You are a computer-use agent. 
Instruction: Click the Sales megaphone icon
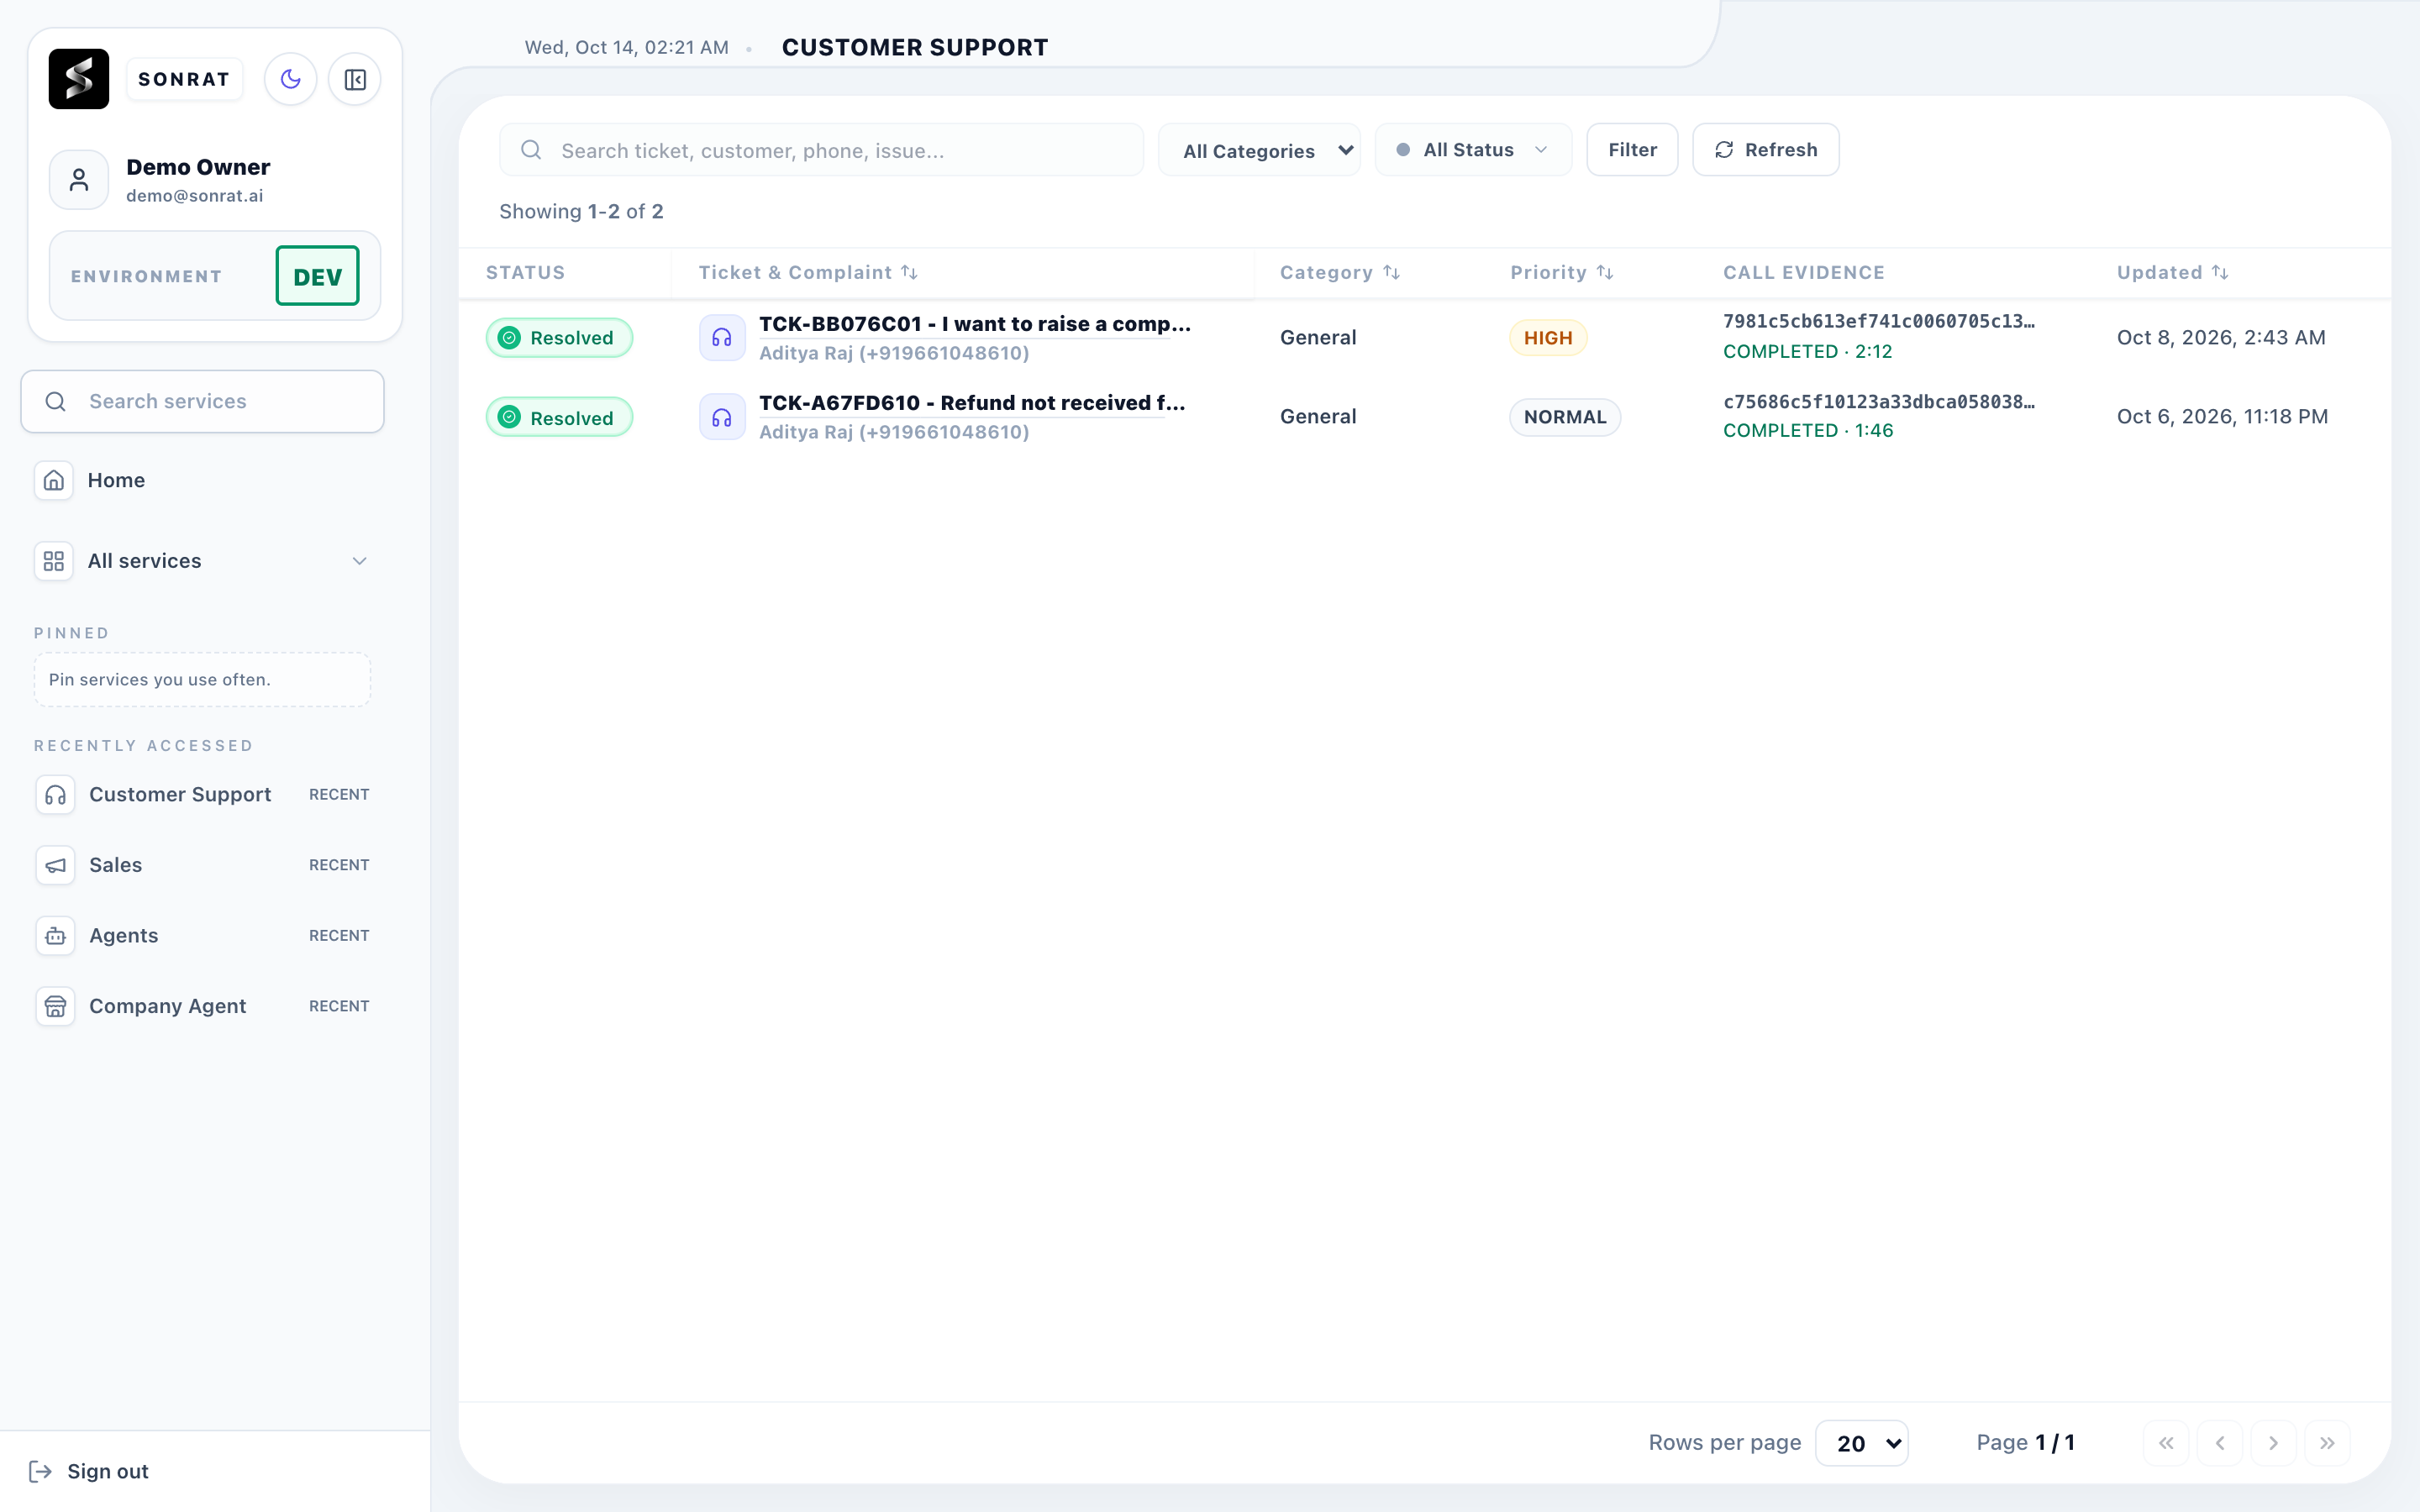click(56, 865)
